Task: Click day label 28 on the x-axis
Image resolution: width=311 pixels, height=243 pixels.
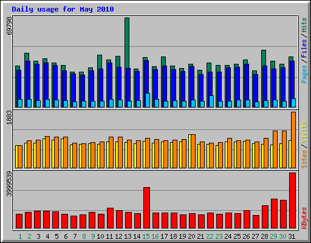Action: [x=264, y=236]
